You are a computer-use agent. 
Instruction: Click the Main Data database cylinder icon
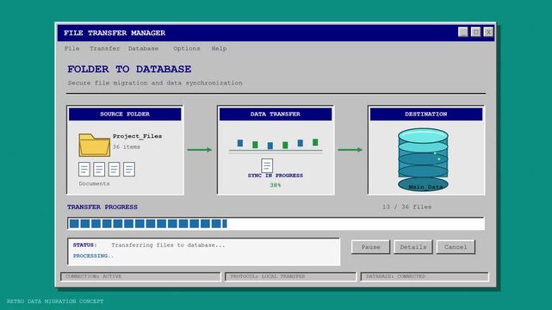coord(423,159)
